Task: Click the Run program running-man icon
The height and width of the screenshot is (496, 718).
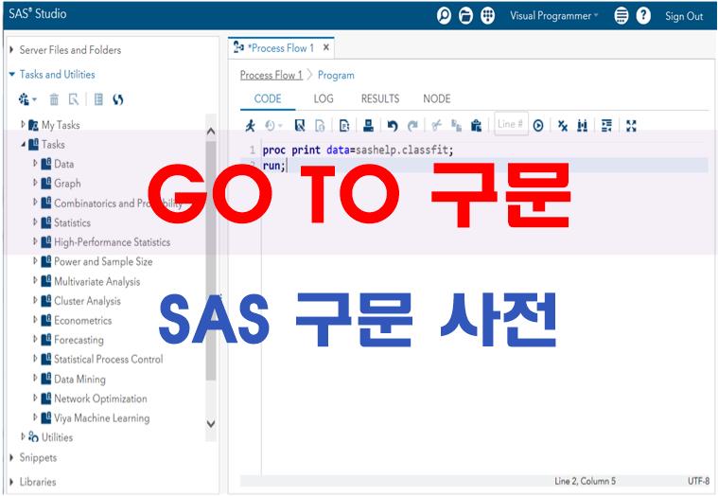Action: click(250, 126)
